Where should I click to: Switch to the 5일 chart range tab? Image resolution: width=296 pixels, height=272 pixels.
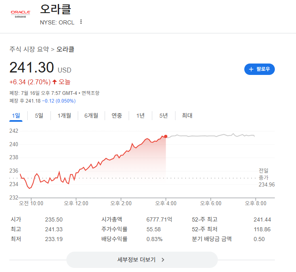pos(39,116)
